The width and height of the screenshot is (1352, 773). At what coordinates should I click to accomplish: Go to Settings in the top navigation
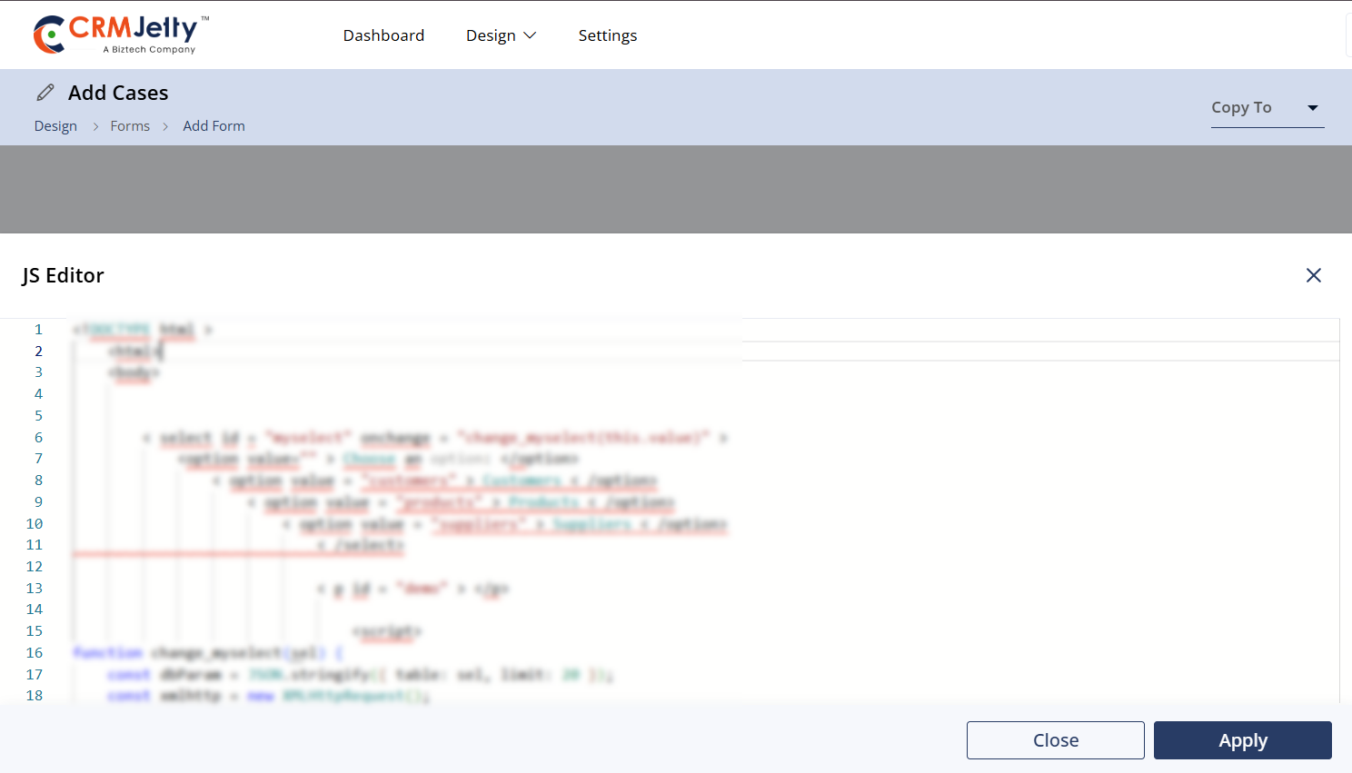[607, 35]
